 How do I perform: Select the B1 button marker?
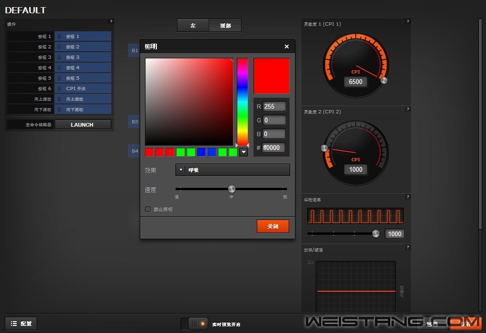135,50
